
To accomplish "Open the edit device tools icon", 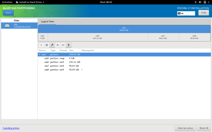I will tap(52, 45).
